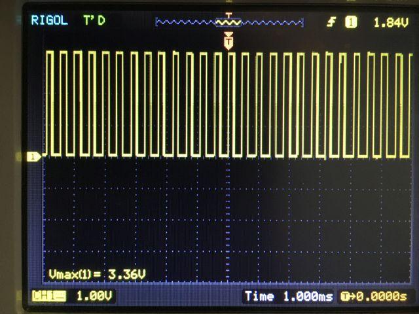Click the RIGOL logo
Image resolution: width=419 pixels, height=314 pixels.
pos(49,20)
